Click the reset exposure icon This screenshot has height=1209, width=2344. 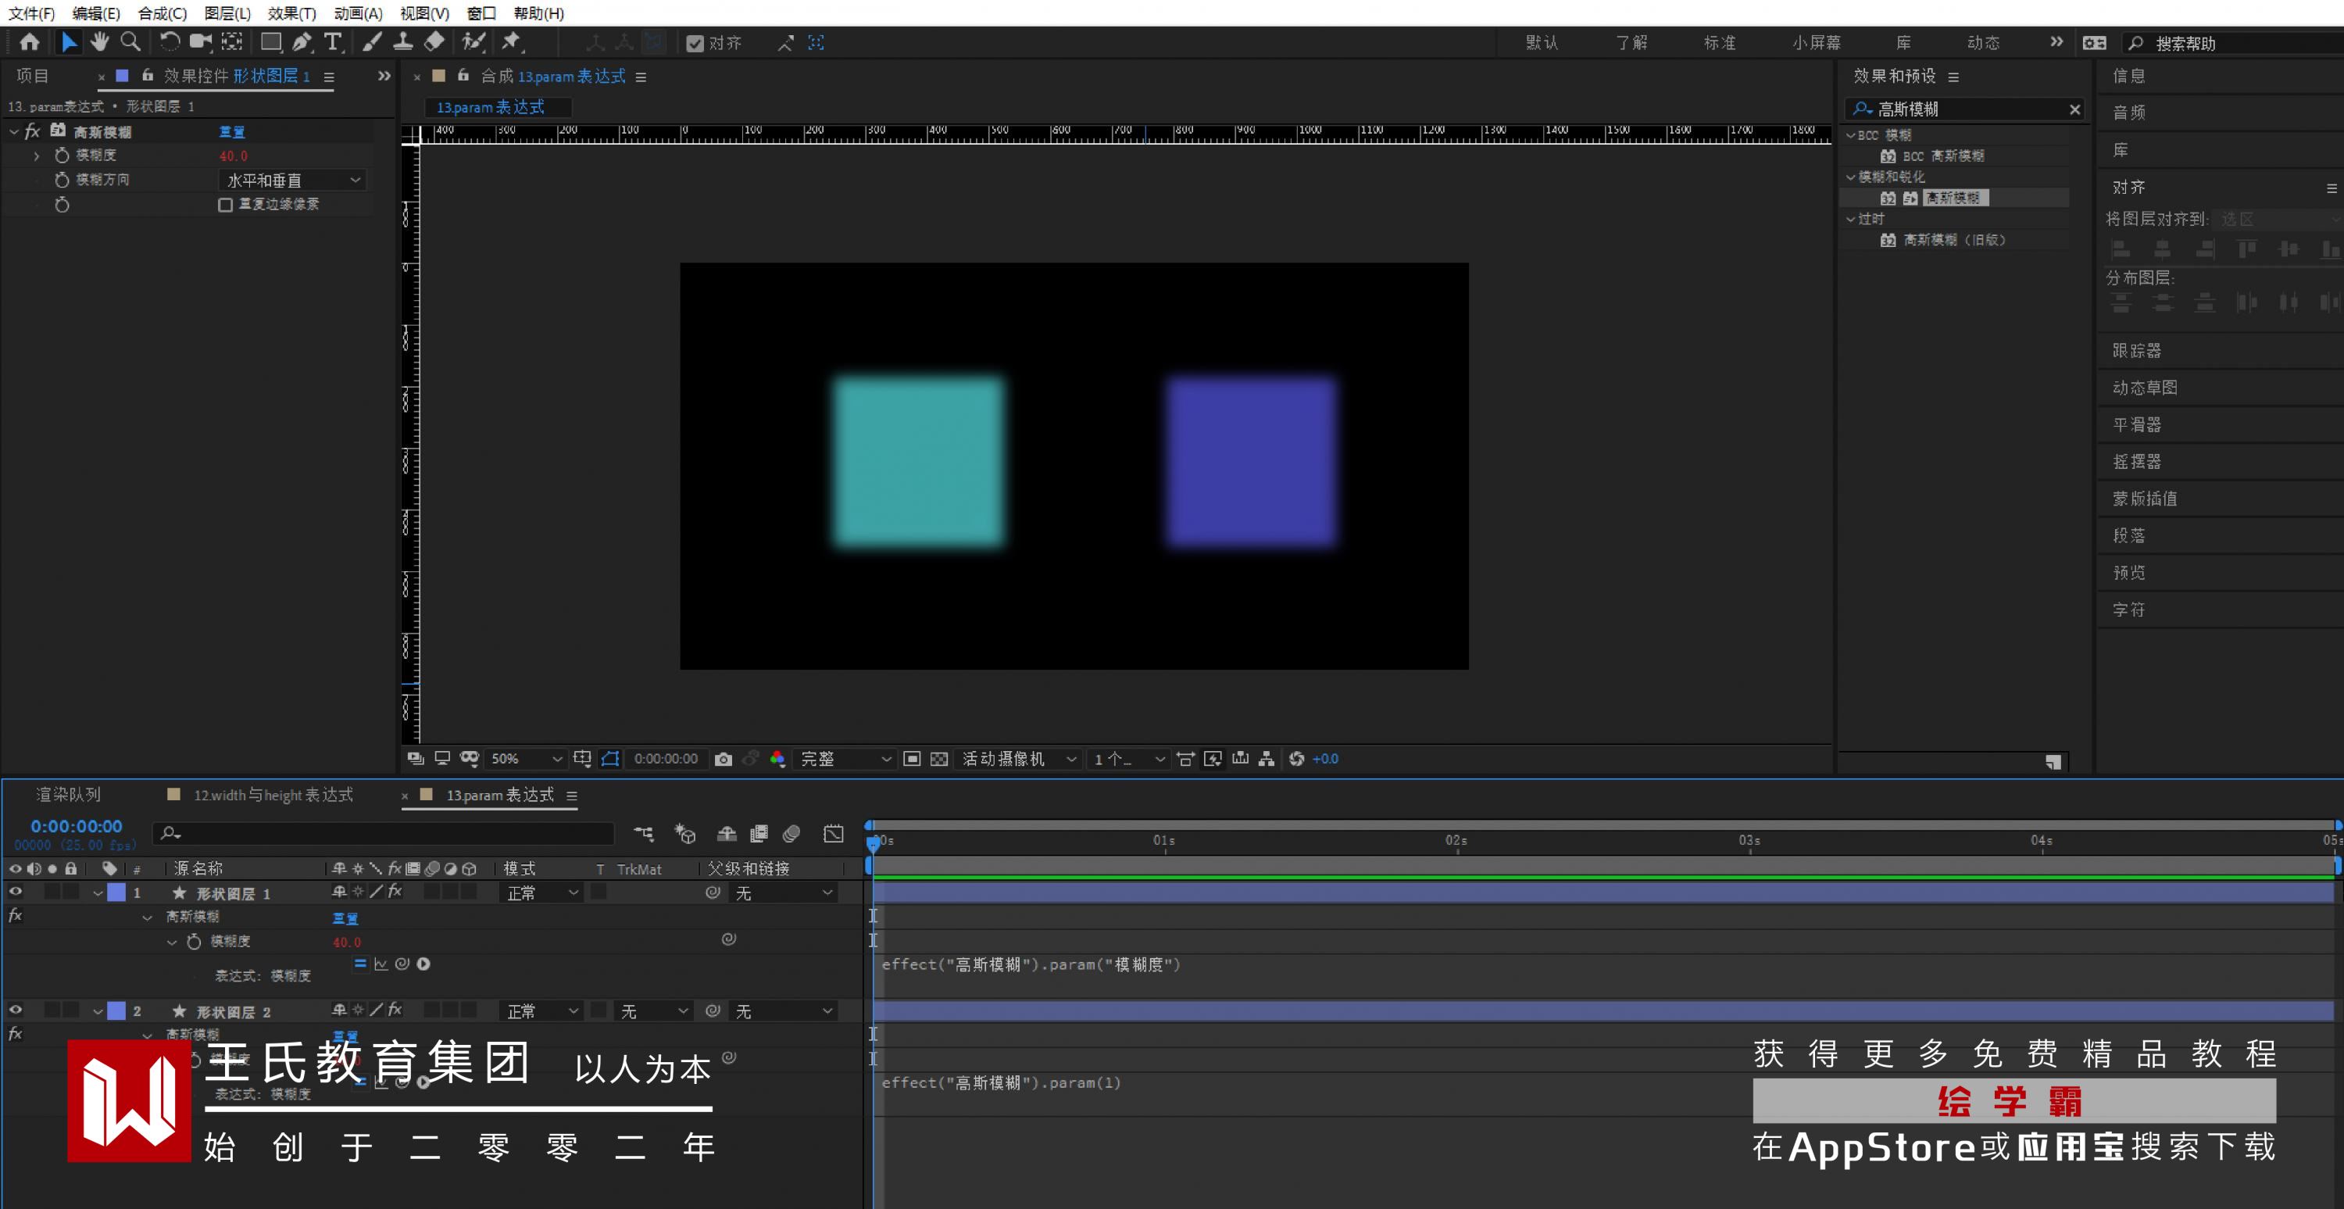(x=1297, y=760)
